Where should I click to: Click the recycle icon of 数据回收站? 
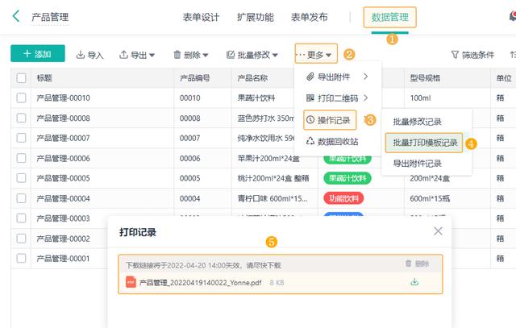click(x=310, y=141)
